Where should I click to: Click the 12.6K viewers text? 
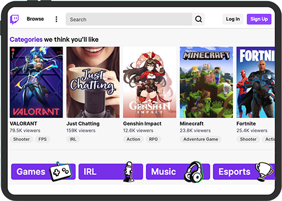coord(138,131)
